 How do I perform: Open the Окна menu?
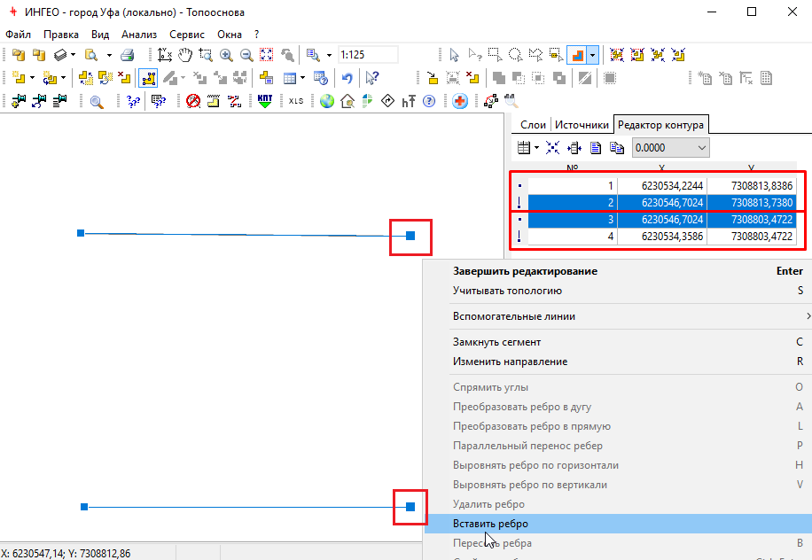click(x=230, y=35)
